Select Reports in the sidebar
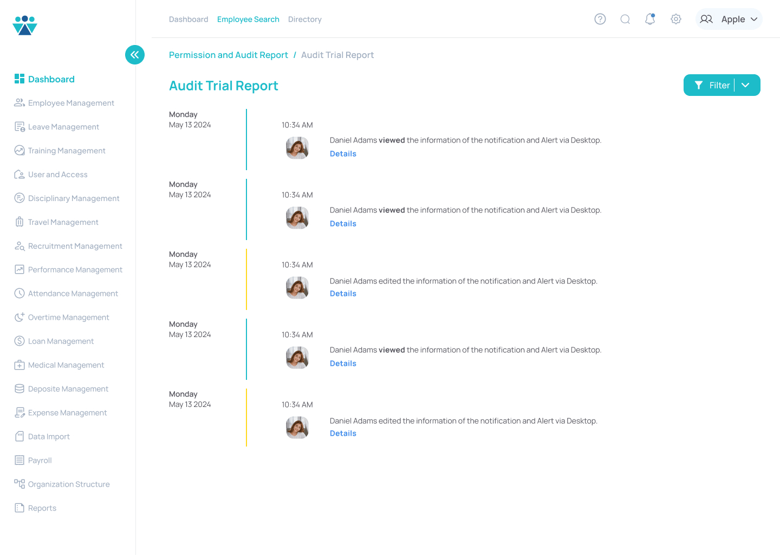The height and width of the screenshot is (556, 780). [42, 508]
